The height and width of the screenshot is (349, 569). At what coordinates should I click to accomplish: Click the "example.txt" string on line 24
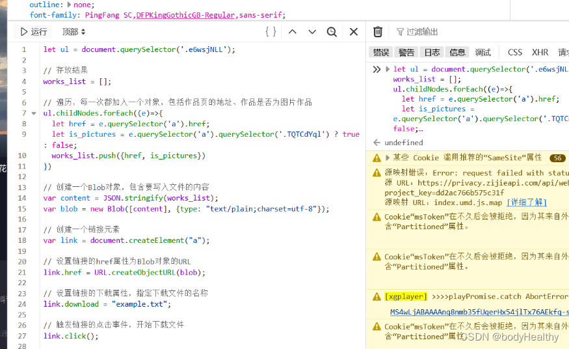[x=139, y=304]
